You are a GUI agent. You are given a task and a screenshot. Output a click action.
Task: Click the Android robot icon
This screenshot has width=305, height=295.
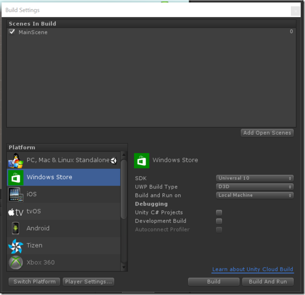(16, 229)
